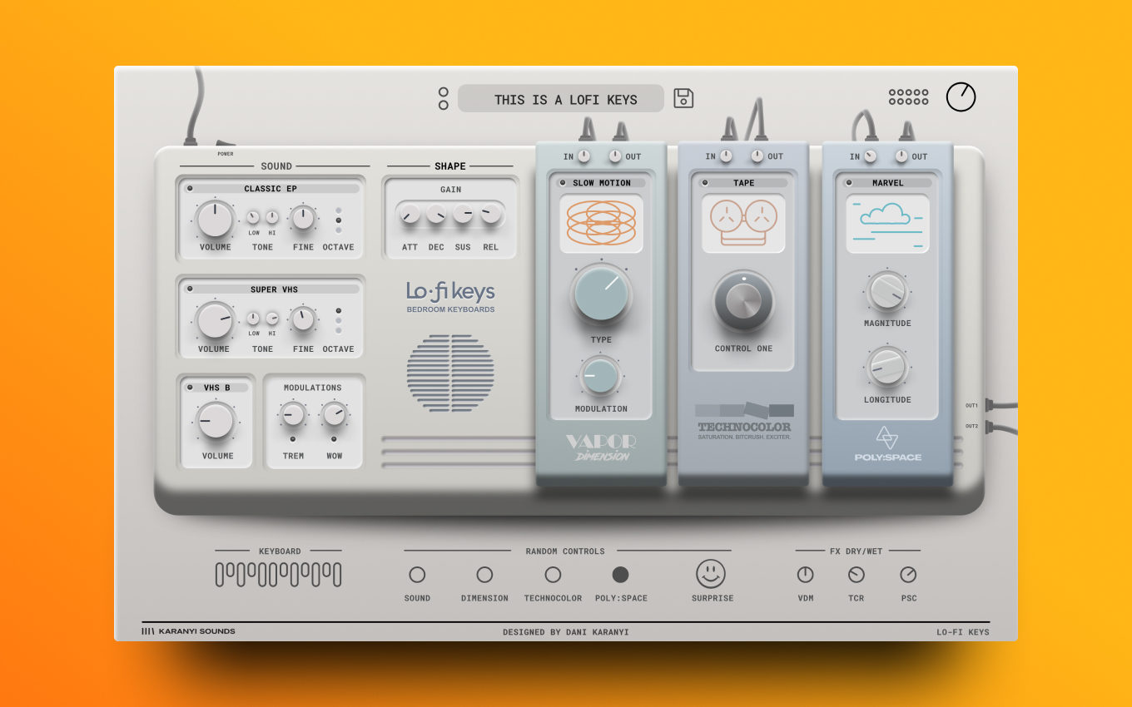
Task: Click the tape reel face display
Action: (743, 224)
